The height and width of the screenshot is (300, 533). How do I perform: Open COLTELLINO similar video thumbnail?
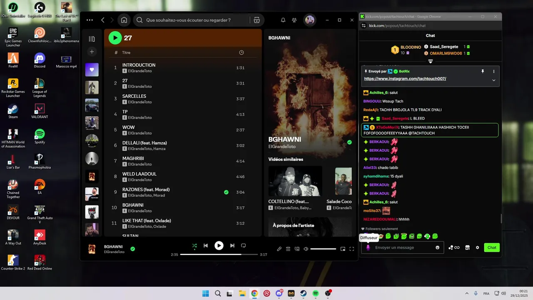[295, 181]
